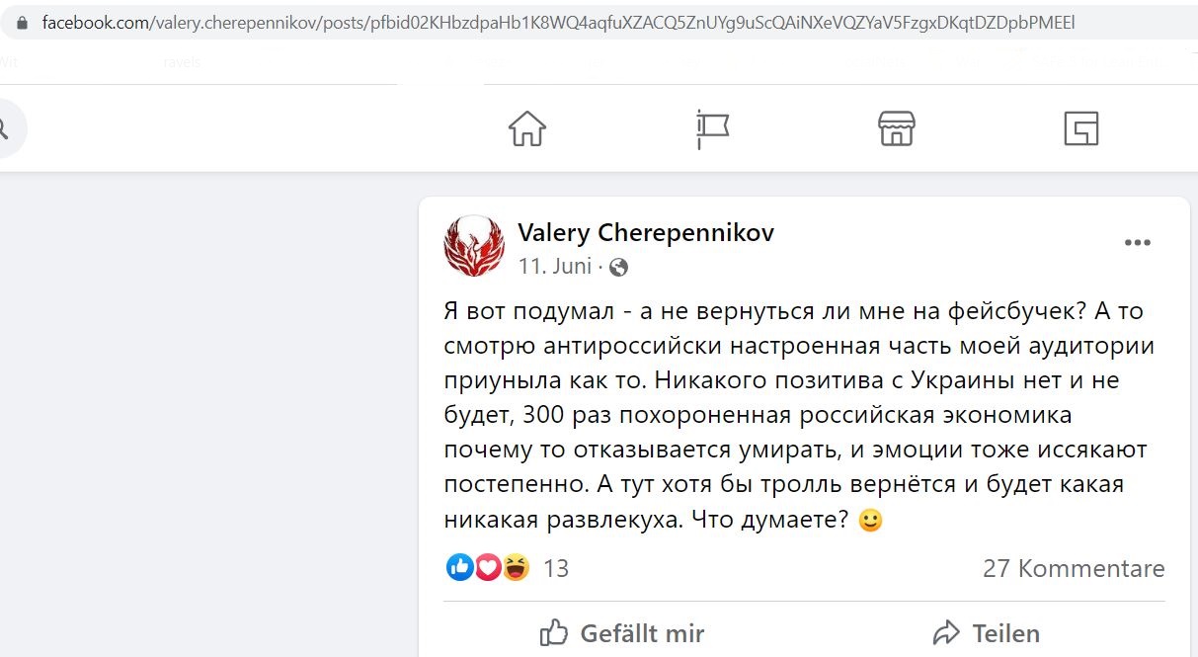Click the laughing Haha reaction icon
This screenshot has height=657, width=1198.
pyautogui.click(x=516, y=567)
